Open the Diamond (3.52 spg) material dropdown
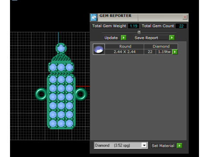The image size is (209, 157). point(121,145)
